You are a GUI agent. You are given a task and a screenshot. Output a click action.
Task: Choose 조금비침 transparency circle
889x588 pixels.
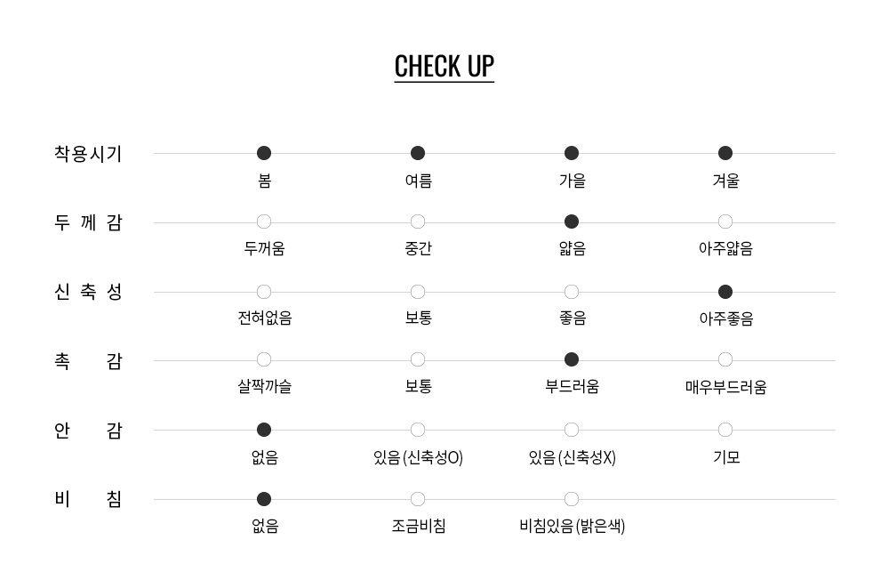tap(418, 499)
